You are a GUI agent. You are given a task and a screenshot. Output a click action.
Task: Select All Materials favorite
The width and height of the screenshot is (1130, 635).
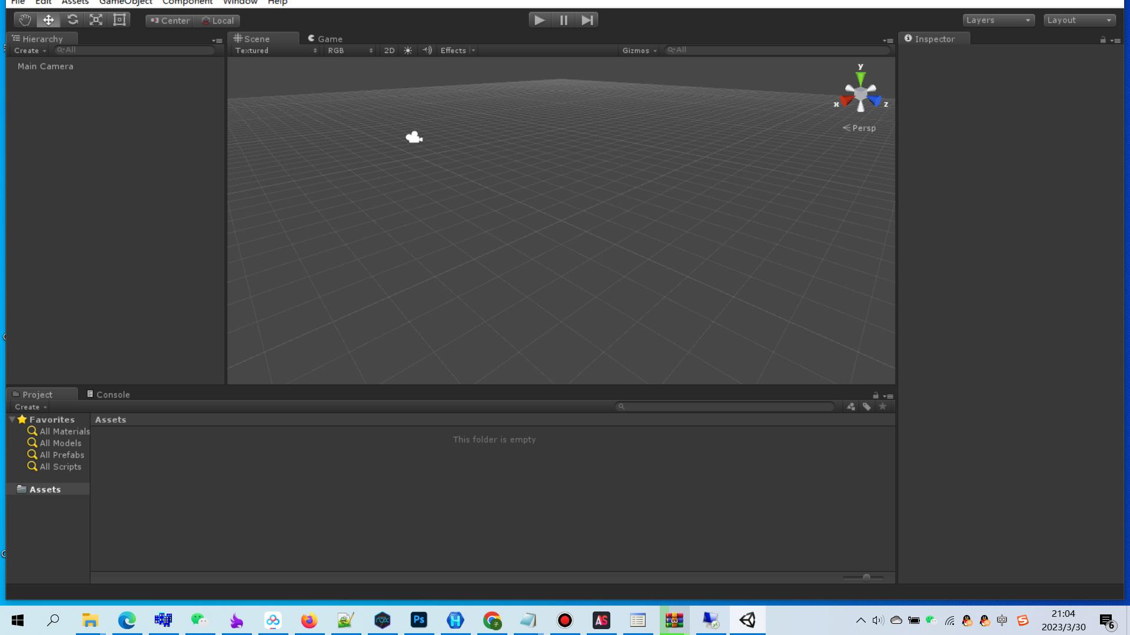pyautogui.click(x=58, y=432)
